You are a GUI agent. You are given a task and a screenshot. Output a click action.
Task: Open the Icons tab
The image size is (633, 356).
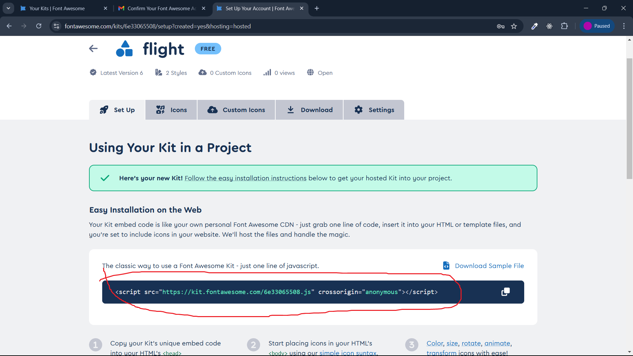pyautogui.click(x=171, y=110)
